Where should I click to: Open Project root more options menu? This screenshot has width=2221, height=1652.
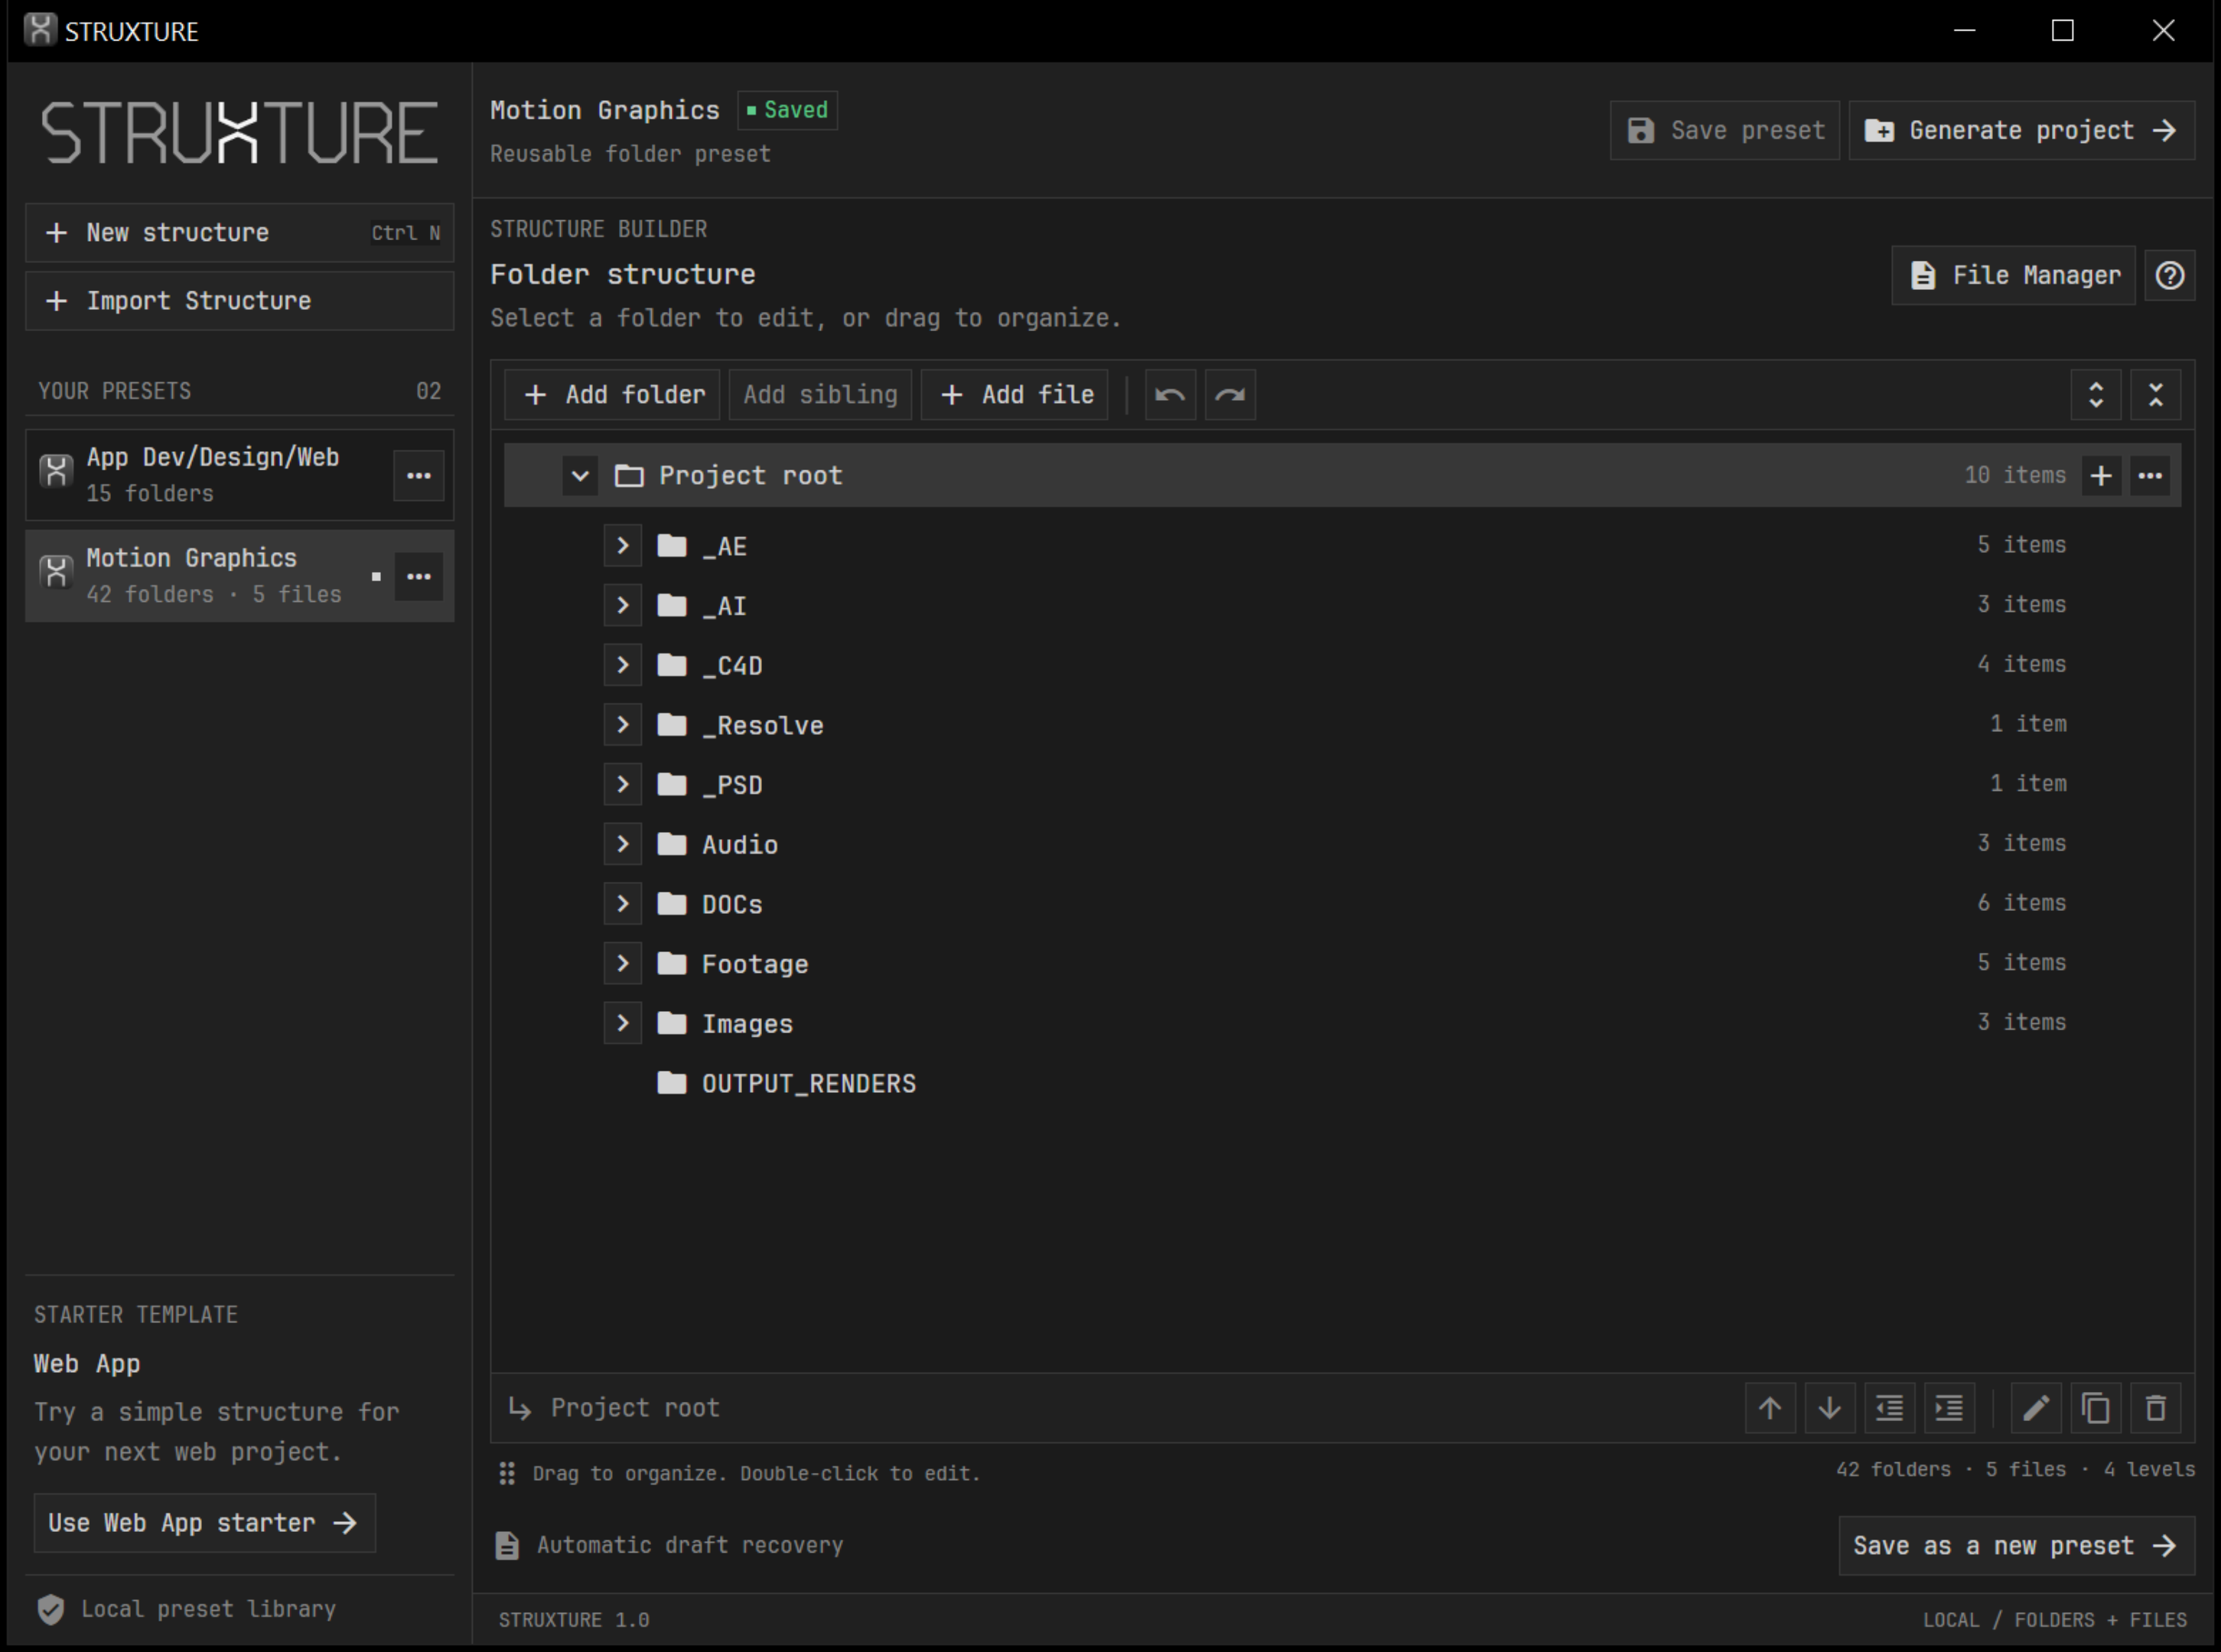point(2150,476)
